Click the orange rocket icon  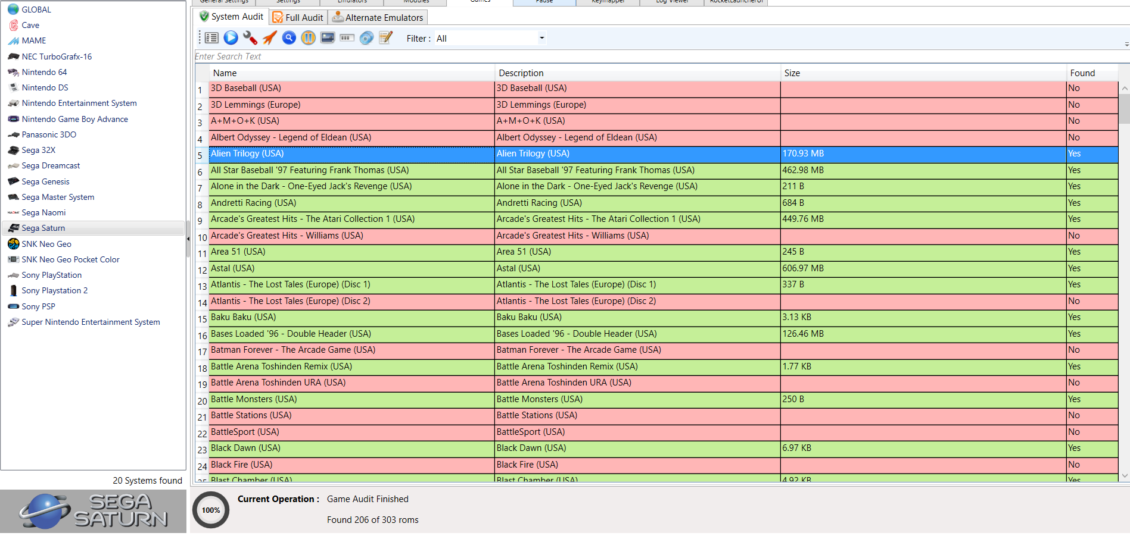(270, 38)
